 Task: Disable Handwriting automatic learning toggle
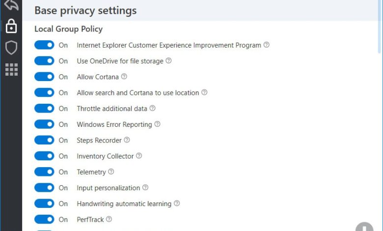coord(44,203)
